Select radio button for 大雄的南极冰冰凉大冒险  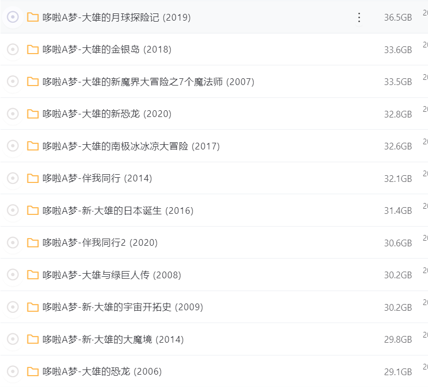point(12,146)
